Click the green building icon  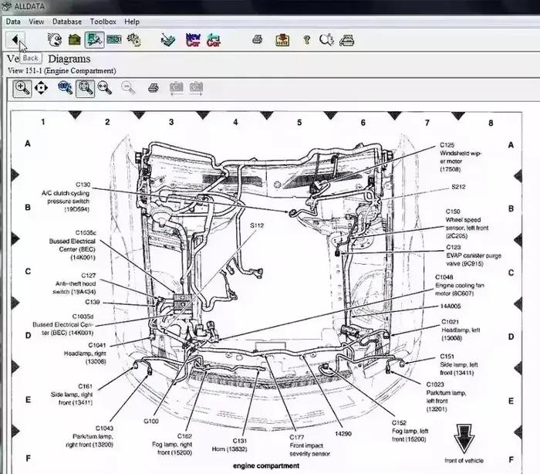(74, 40)
